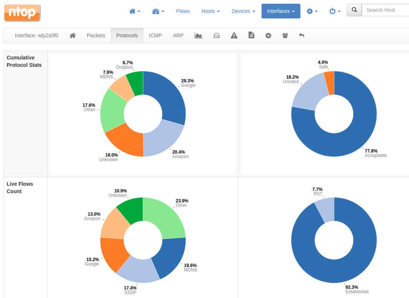Viewport: 409px width, 298px height.
Task: Switch to the ICMP tab
Action: click(155, 35)
